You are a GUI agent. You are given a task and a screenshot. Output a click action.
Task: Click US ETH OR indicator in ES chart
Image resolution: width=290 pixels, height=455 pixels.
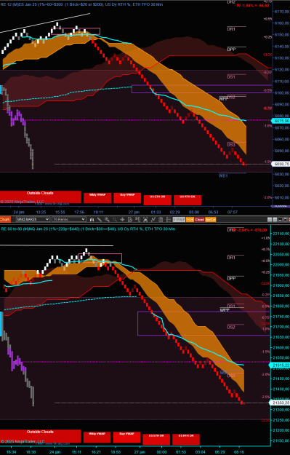[x=157, y=200]
